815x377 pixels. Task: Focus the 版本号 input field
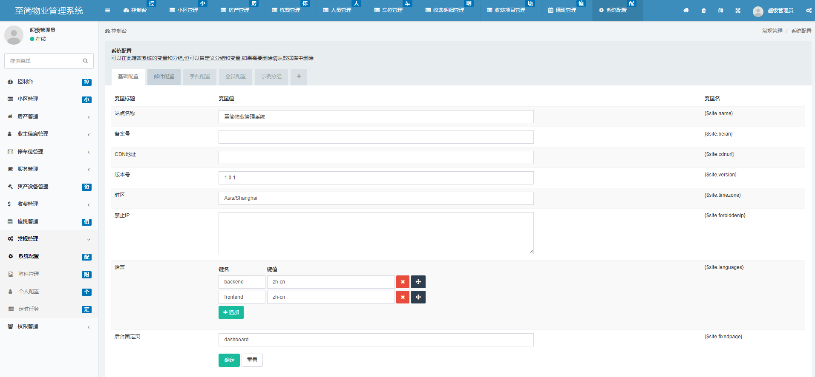pos(376,178)
